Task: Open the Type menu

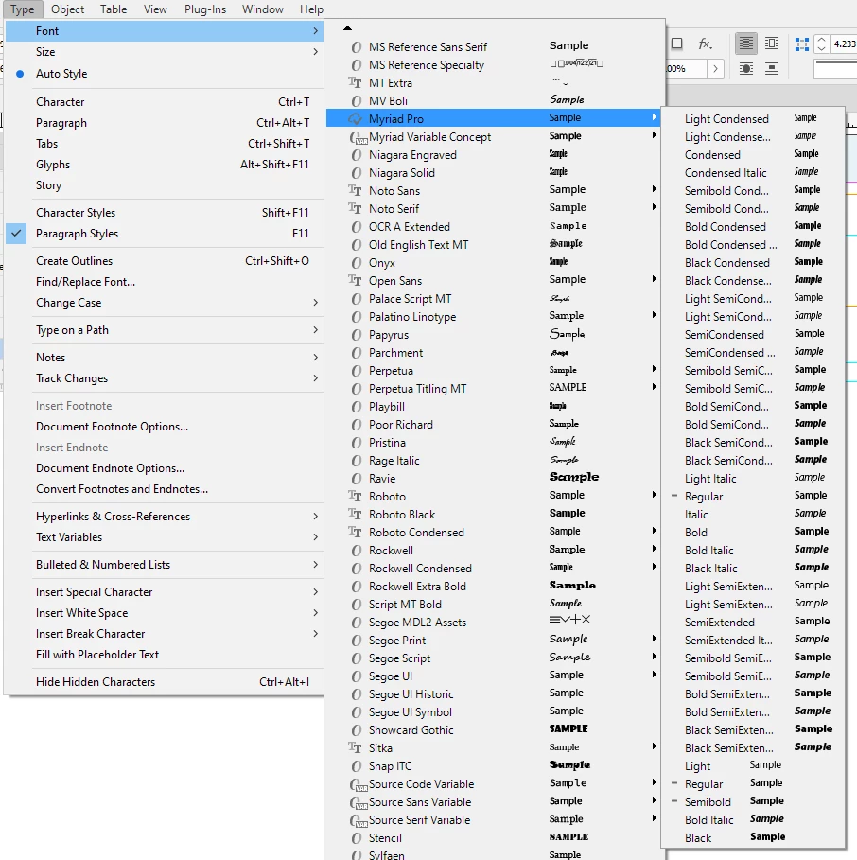Action: pos(23,9)
